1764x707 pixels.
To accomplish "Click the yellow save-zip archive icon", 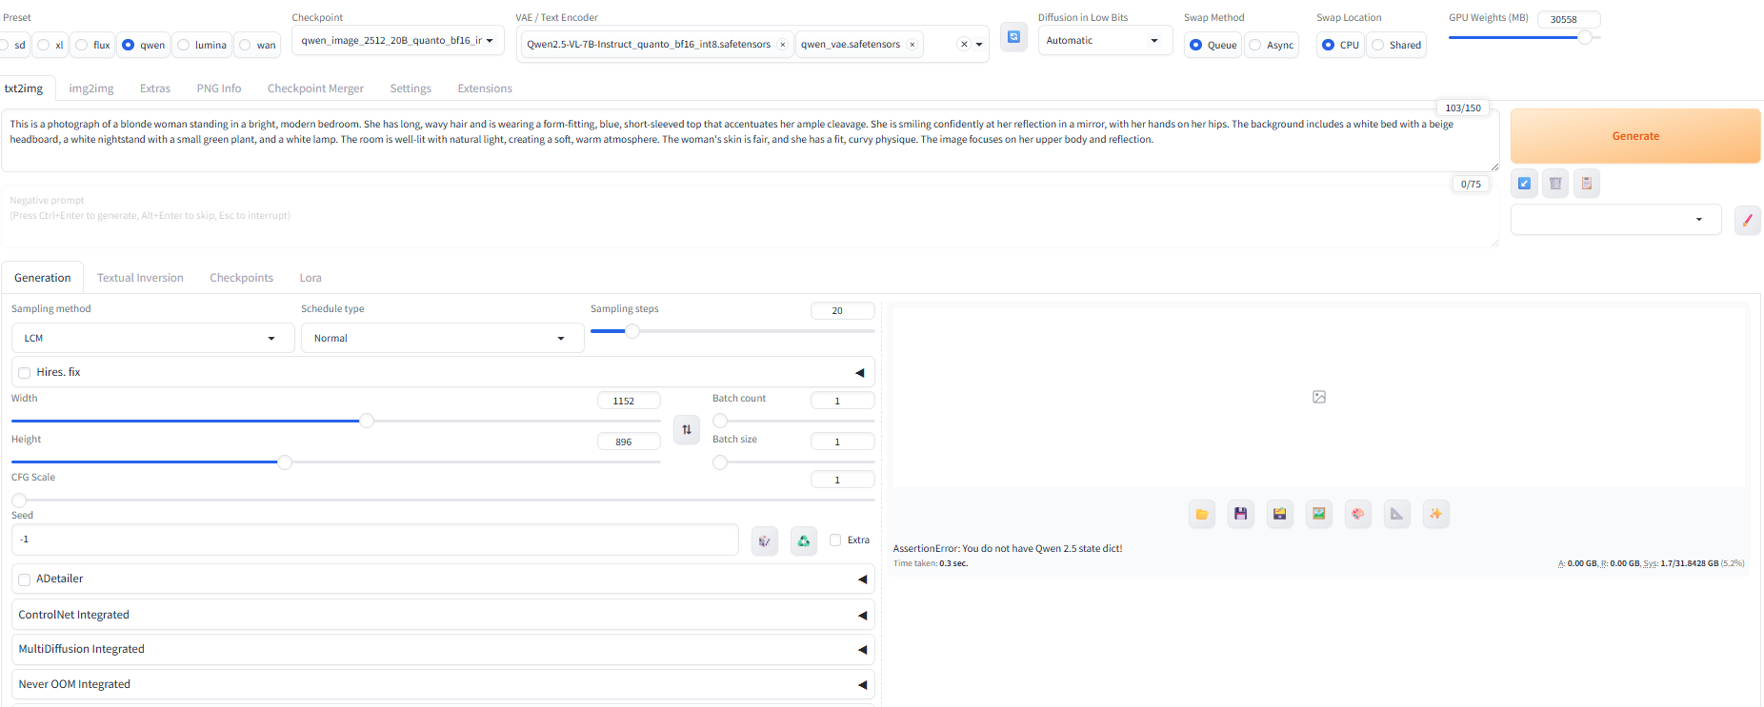I will (1280, 514).
